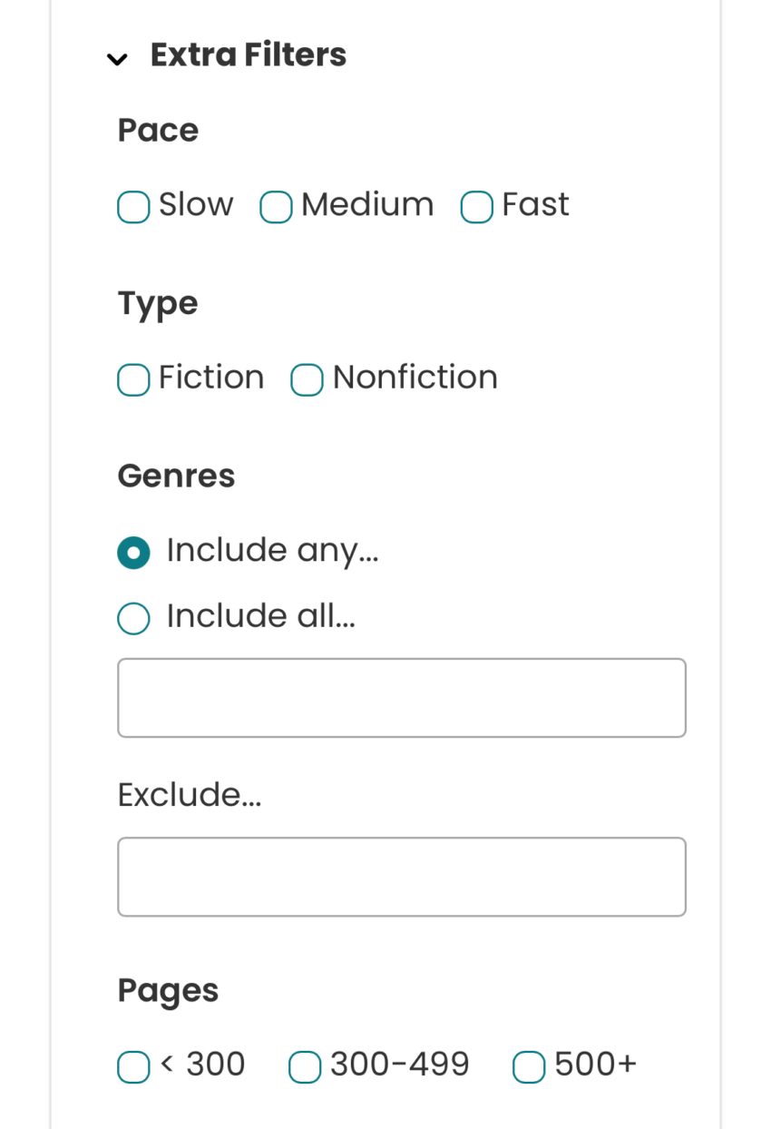The width and height of the screenshot is (771, 1129).
Task: Enable the Fast pace filter
Action: click(475, 207)
